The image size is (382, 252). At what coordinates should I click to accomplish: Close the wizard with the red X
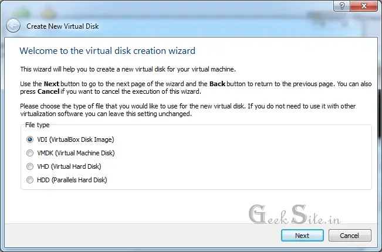[364, 6]
